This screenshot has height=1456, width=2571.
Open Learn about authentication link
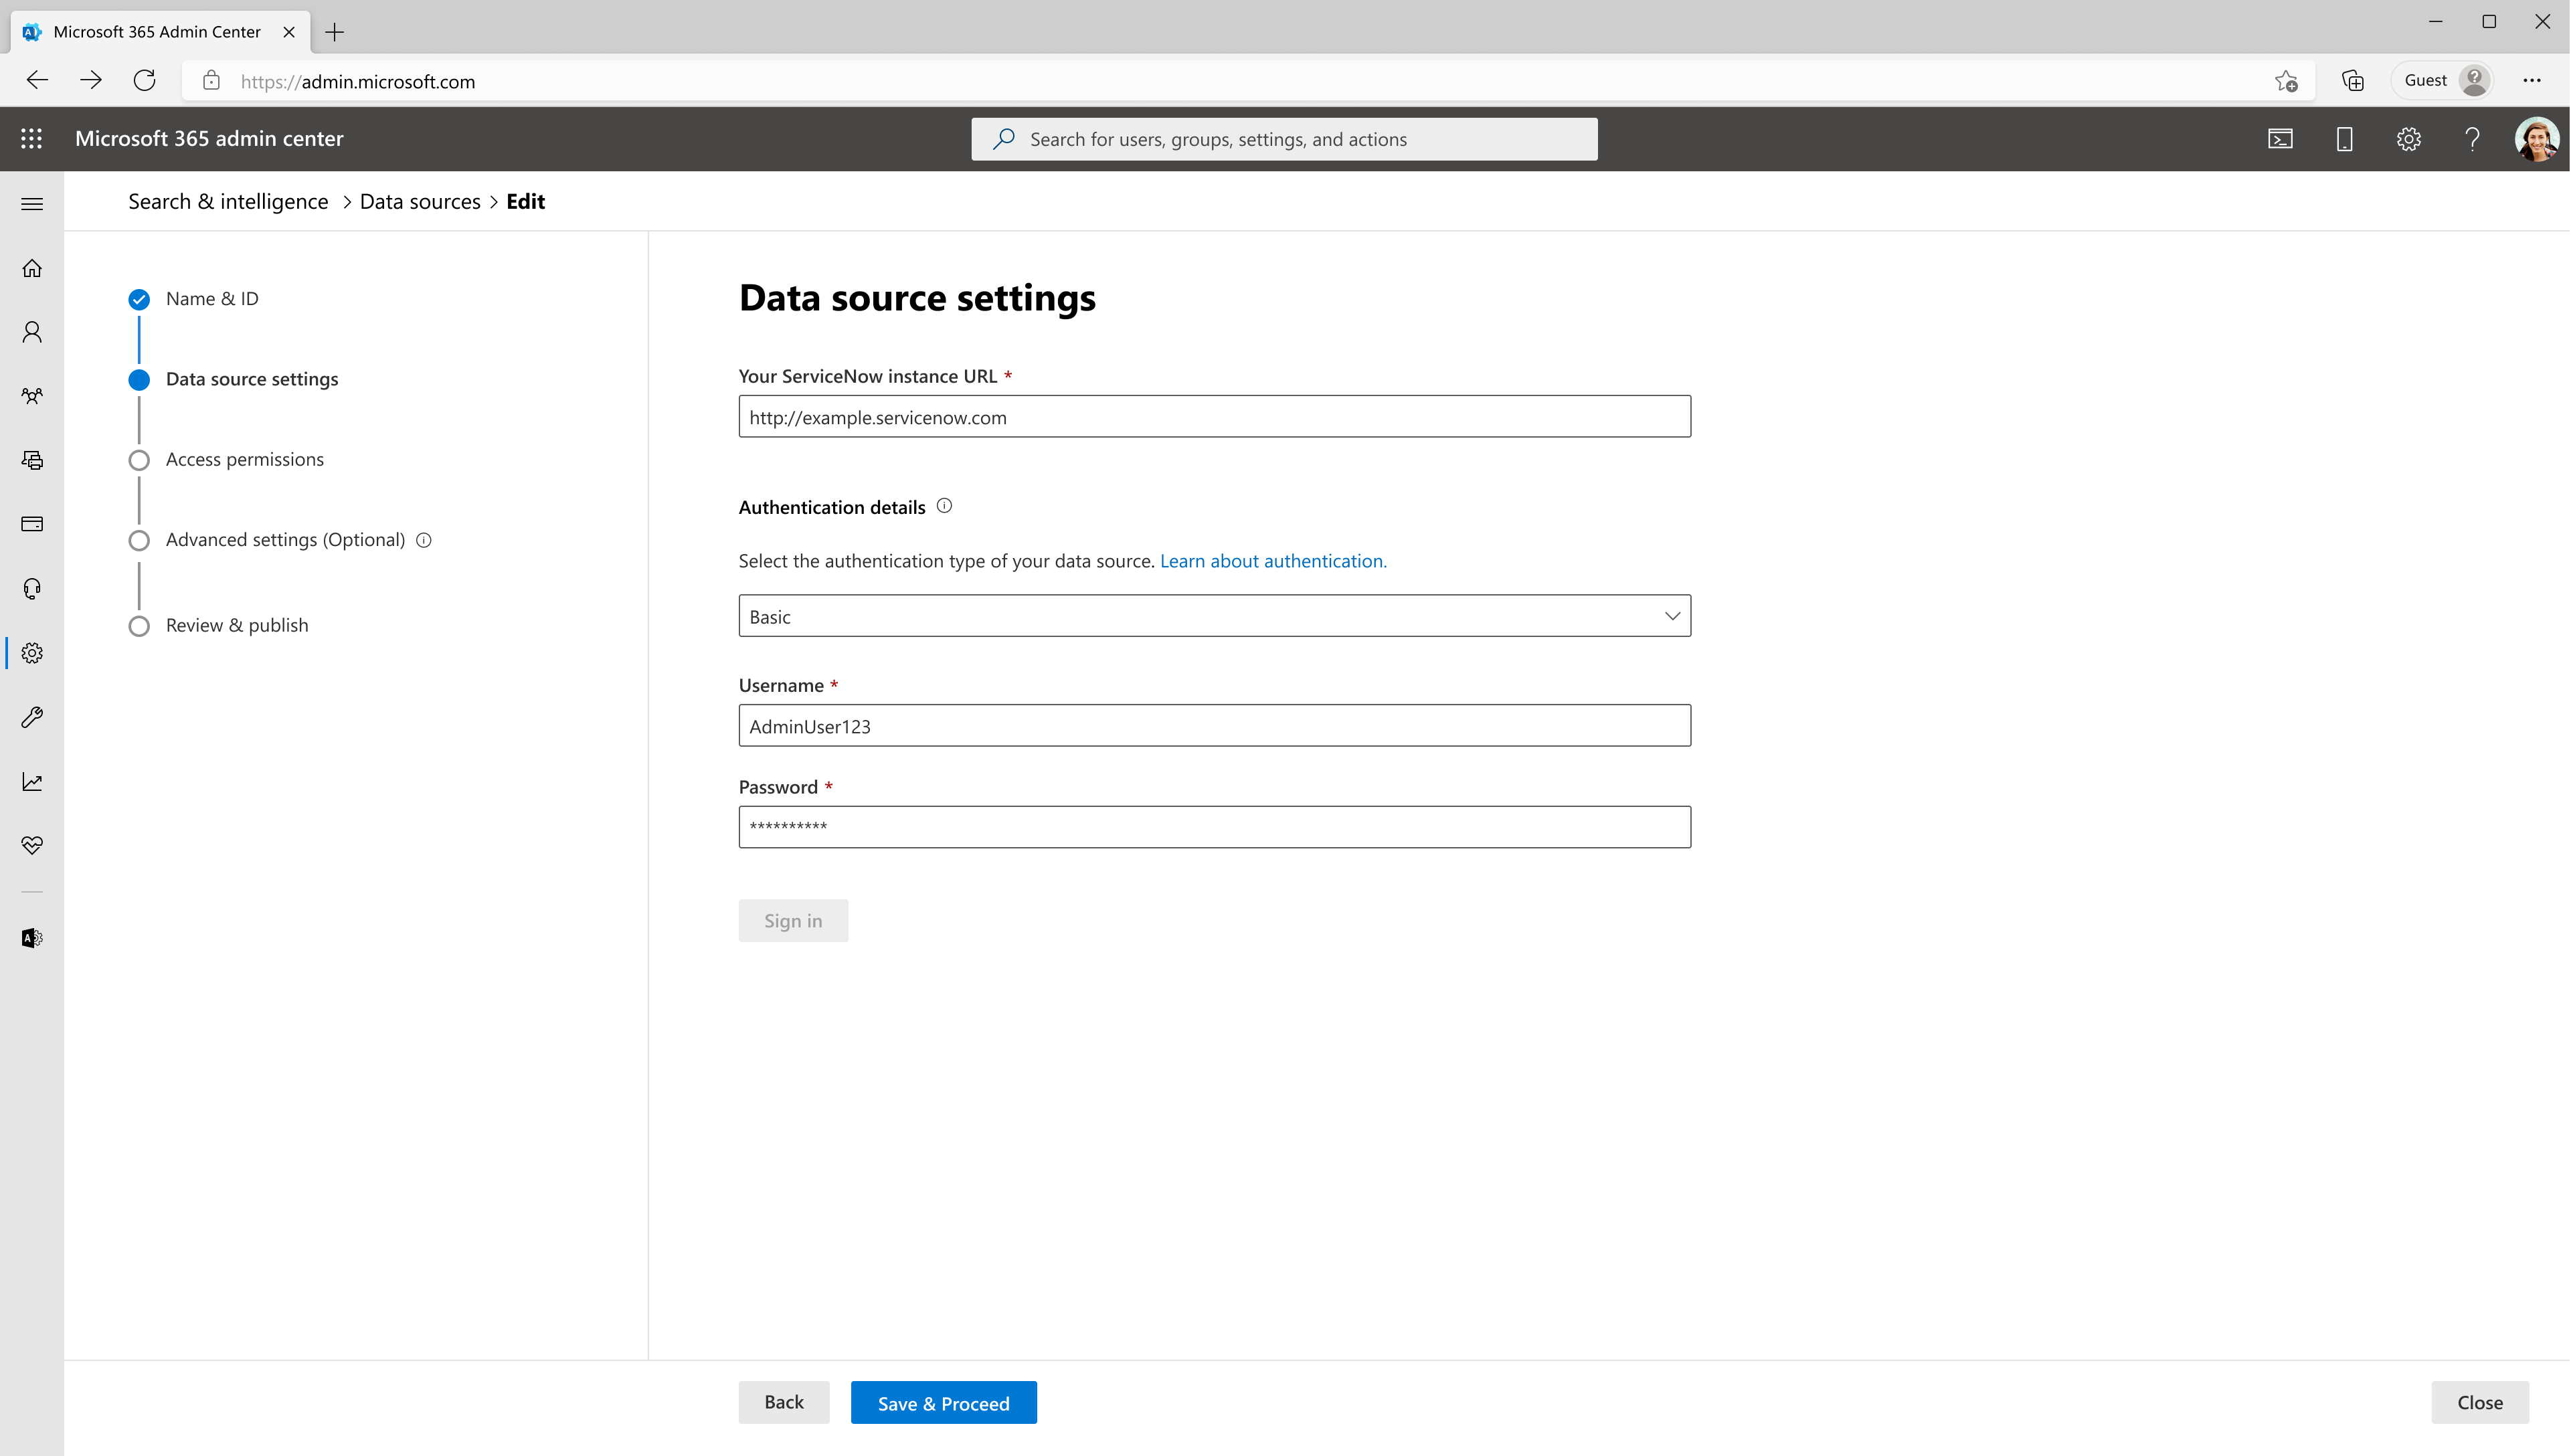(1273, 561)
